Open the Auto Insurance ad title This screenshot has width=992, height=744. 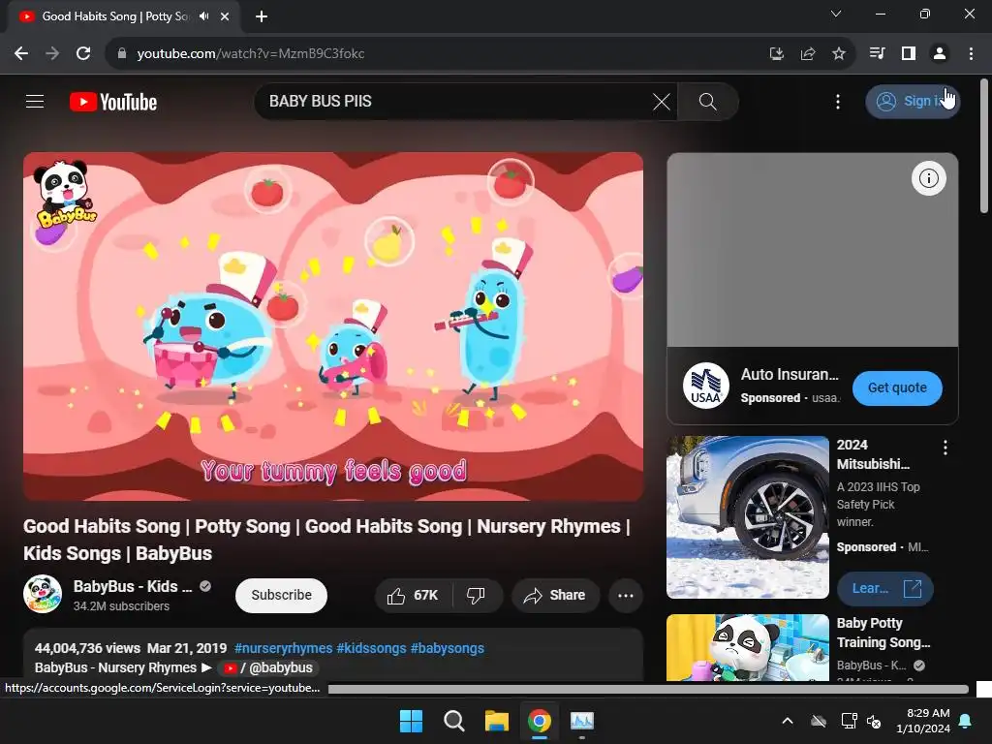(790, 375)
